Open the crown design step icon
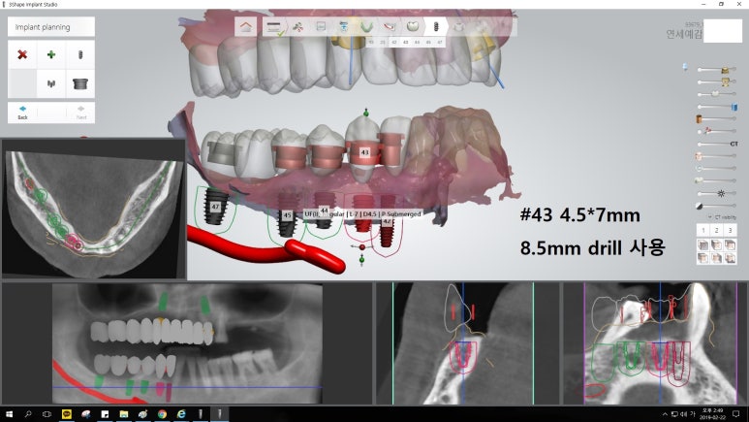Screen dimensions: 749x422 [412, 26]
